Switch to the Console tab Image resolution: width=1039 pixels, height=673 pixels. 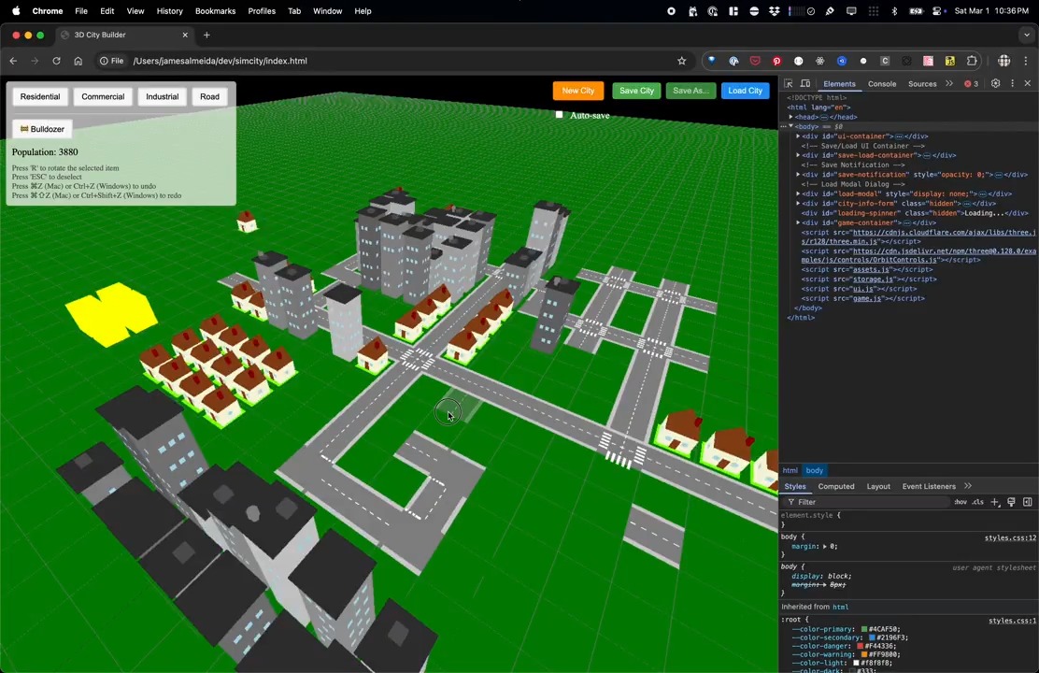point(882,84)
